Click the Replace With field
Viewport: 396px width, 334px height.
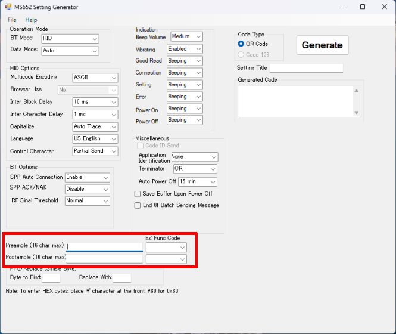[x=121, y=277]
